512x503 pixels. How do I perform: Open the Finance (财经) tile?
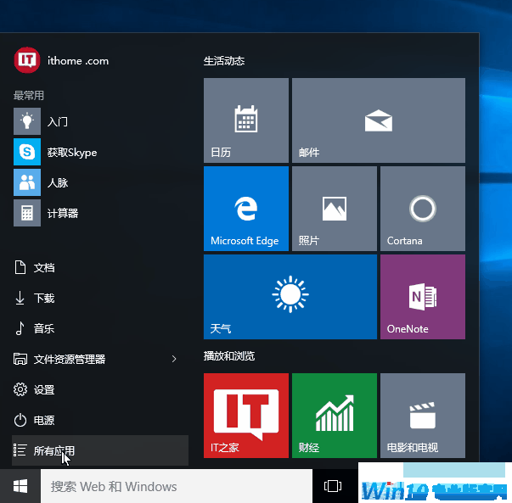click(334, 416)
